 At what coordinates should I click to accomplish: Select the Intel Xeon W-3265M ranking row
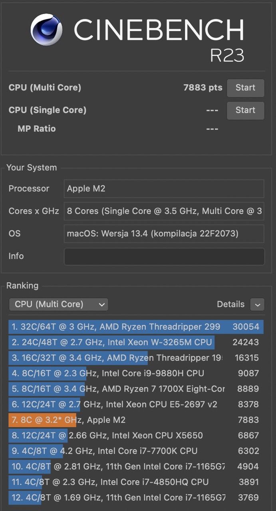136,342
